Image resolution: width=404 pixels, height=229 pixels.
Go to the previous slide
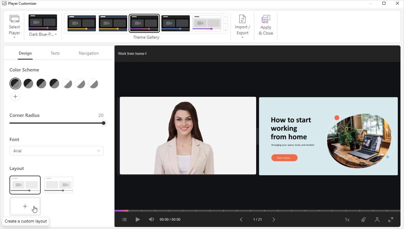[x=241, y=220]
